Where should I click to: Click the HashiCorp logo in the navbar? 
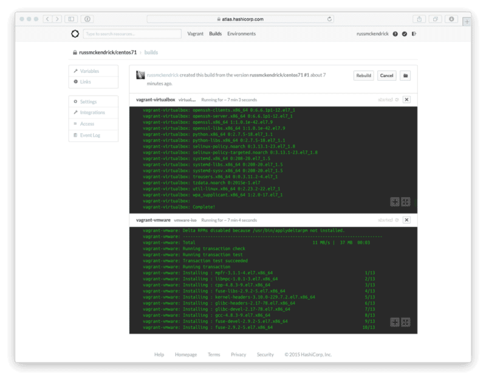click(74, 33)
